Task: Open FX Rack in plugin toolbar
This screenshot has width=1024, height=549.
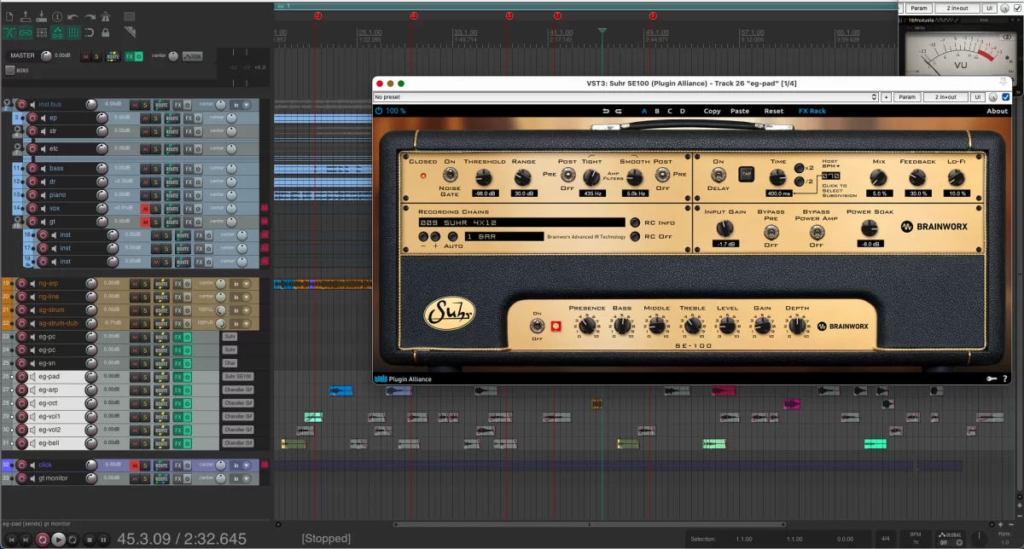Action: (x=812, y=111)
